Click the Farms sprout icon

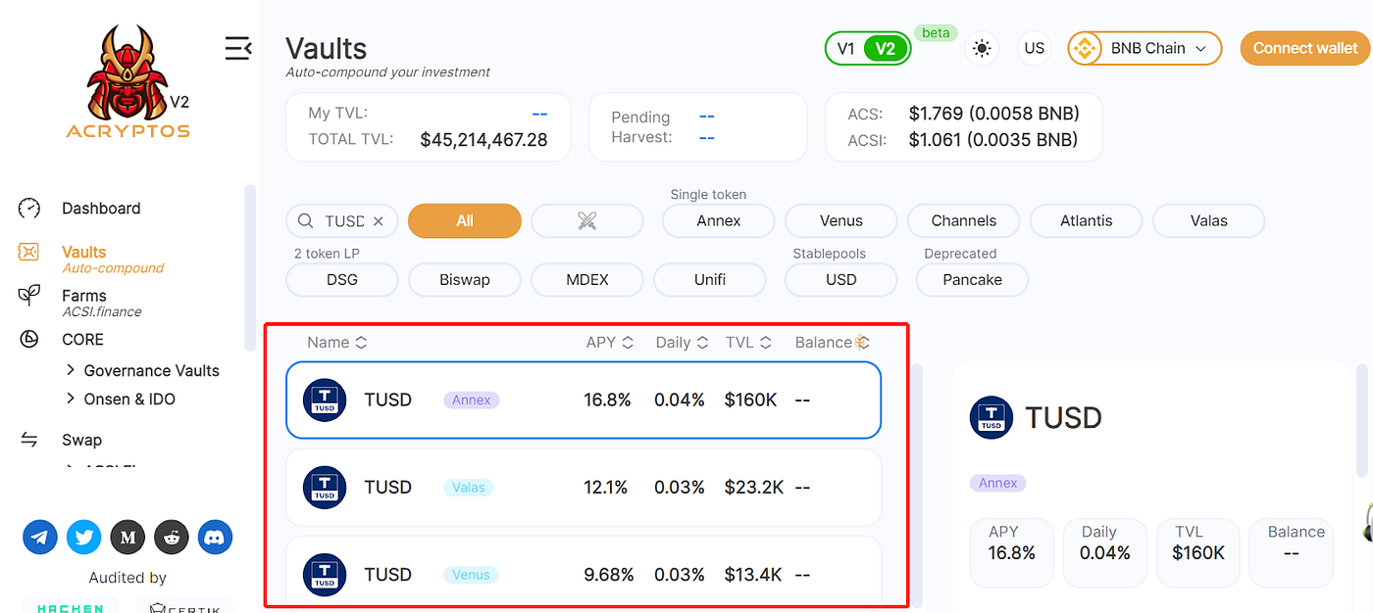29,296
